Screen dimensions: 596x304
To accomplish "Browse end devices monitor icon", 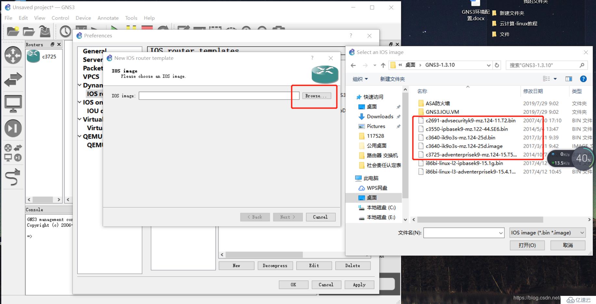I will 13,104.
